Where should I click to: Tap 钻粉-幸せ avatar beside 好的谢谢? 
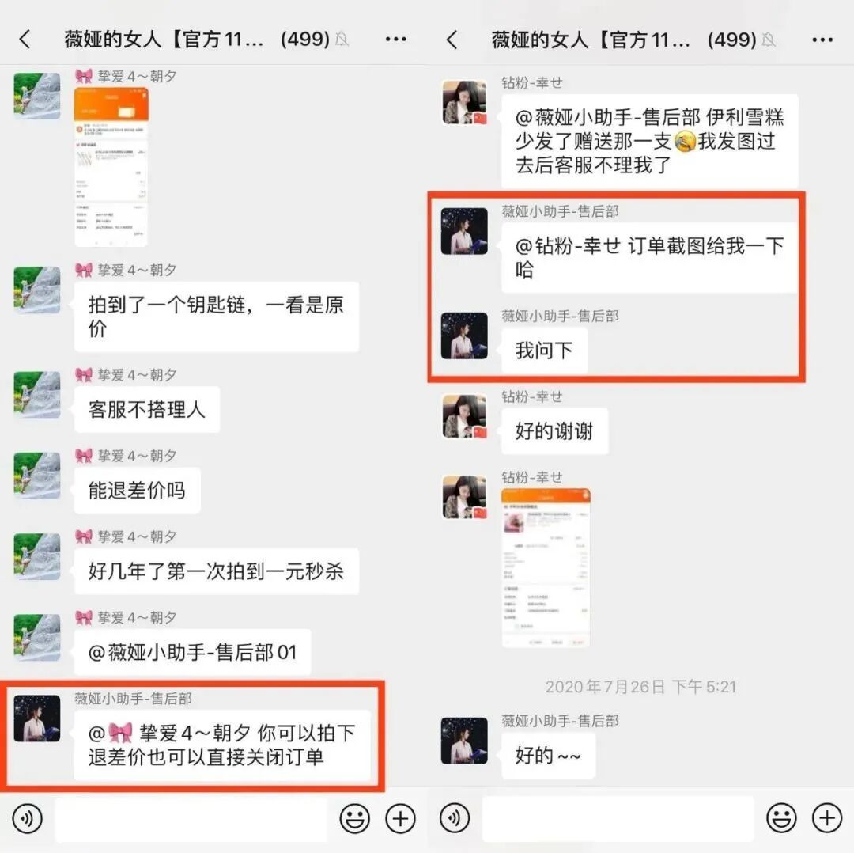[x=464, y=417]
